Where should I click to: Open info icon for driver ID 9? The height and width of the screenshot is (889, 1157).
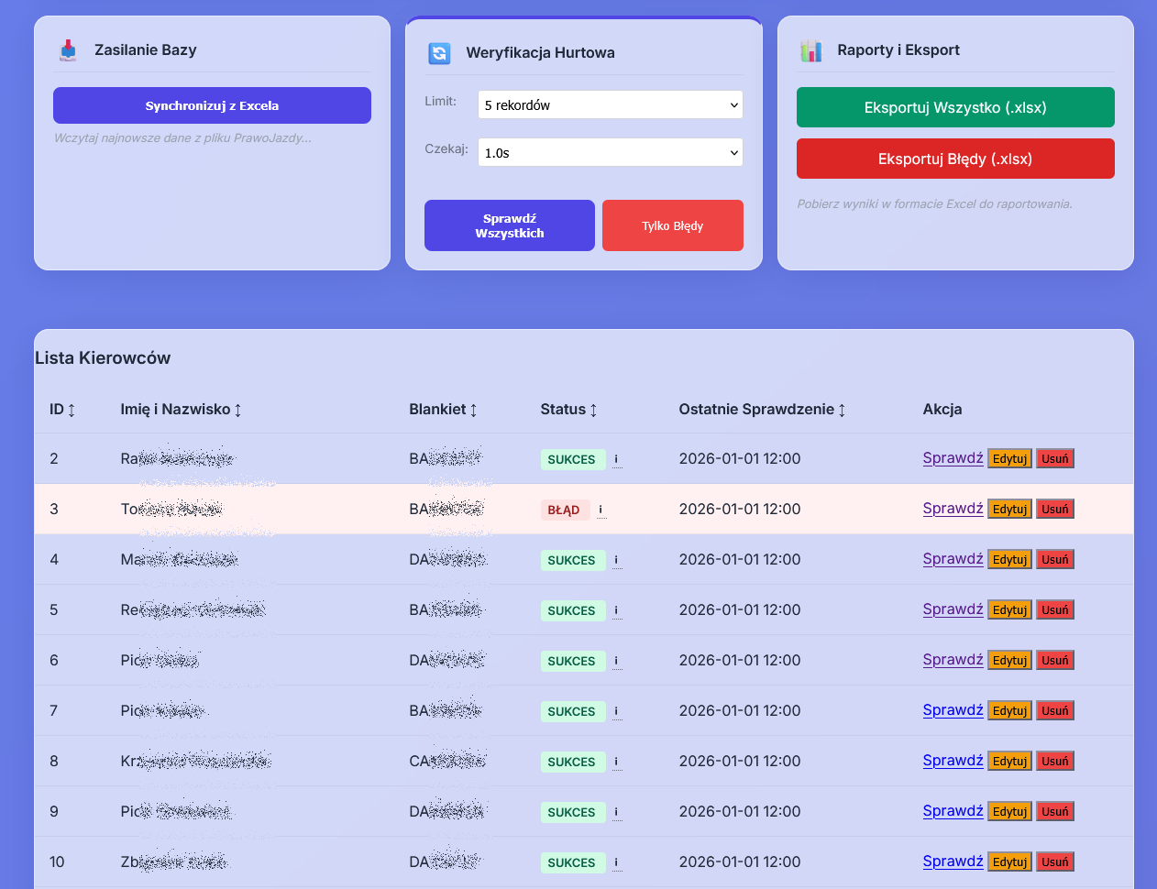[x=616, y=812]
